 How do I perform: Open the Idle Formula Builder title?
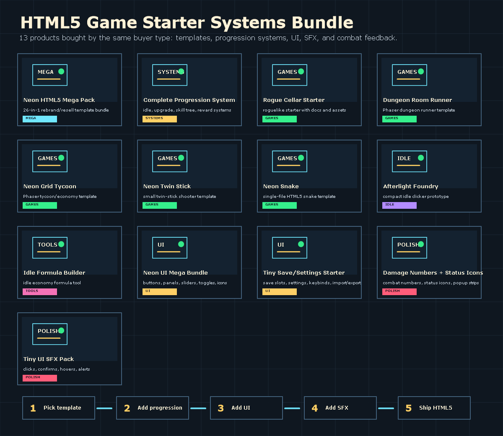point(54,273)
